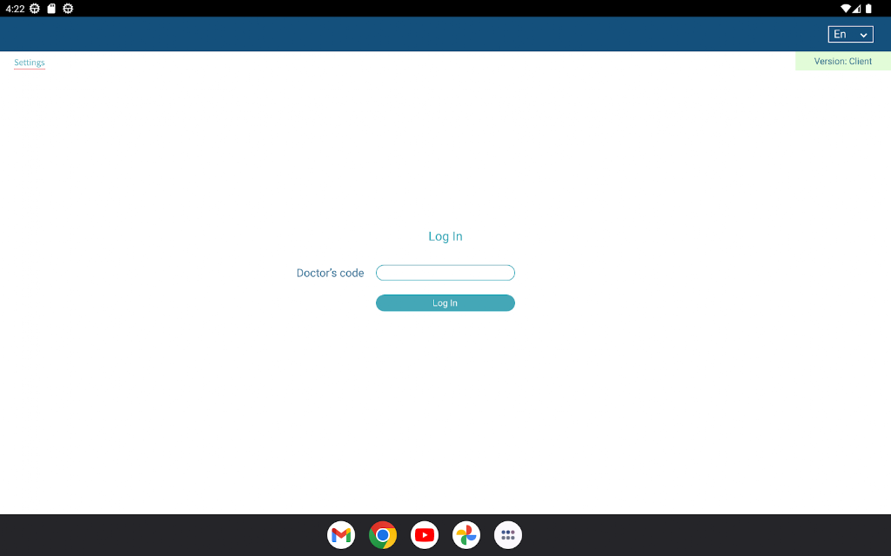This screenshot has width=891, height=556.
Task: Tap the gear icon after SD card icon
Action: click(68, 9)
